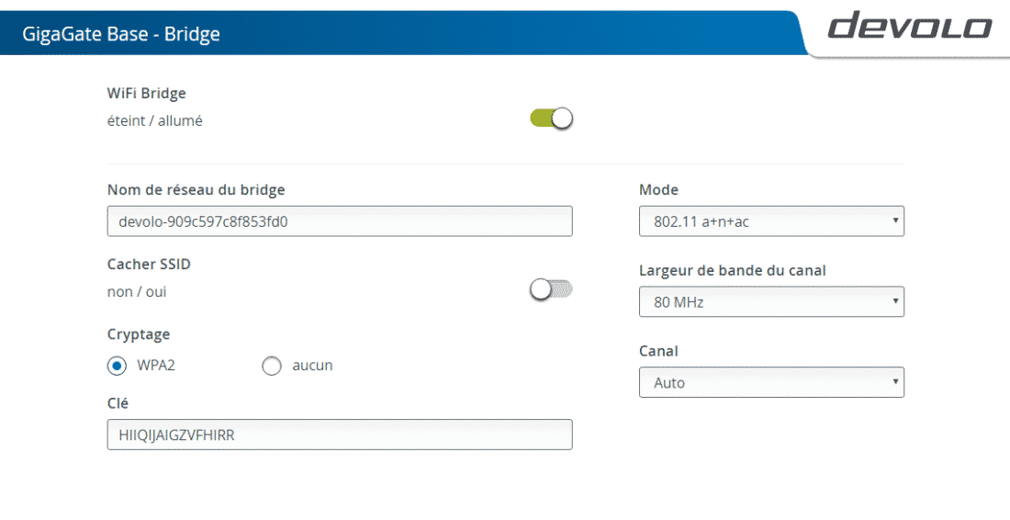Turn off the WiFi Bridge switch
1010x520 pixels.
coord(552,119)
